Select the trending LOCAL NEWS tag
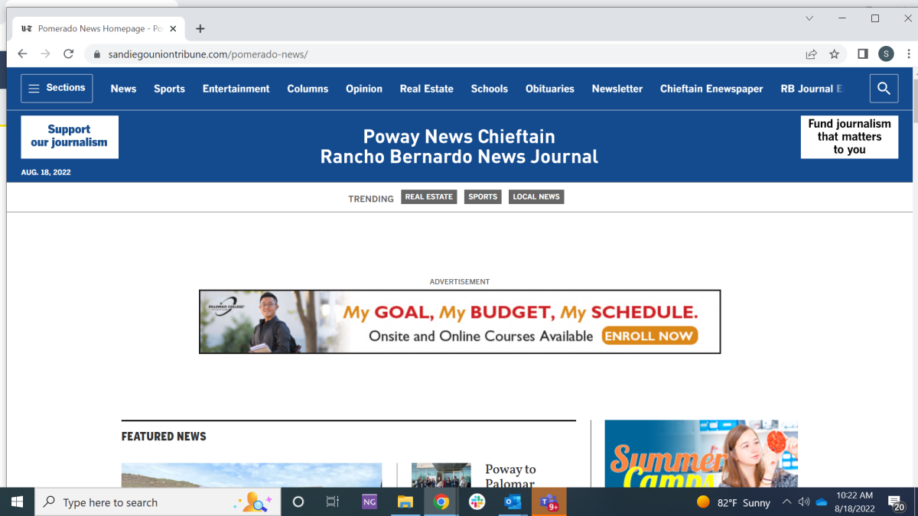The image size is (918, 516). click(x=536, y=197)
